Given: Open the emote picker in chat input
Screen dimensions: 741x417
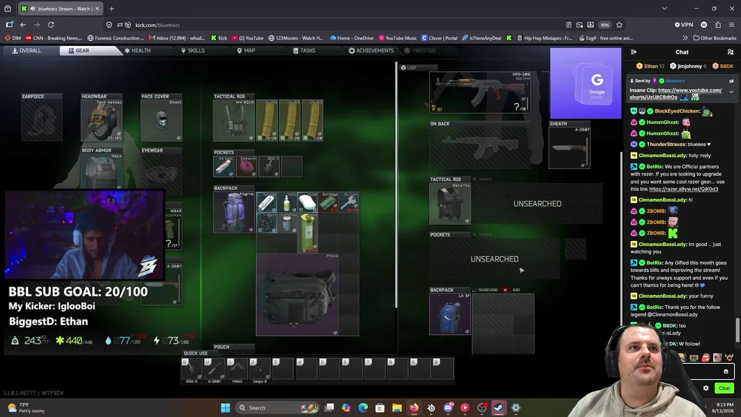Looking at the screenshot, I should point(726,372).
